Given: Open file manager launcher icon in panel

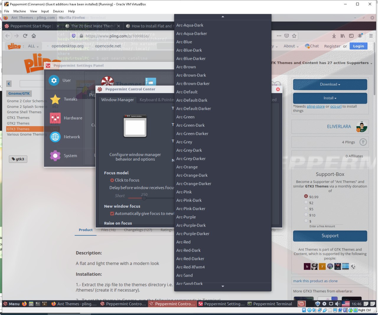Looking at the screenshot, I should (31, 304).
